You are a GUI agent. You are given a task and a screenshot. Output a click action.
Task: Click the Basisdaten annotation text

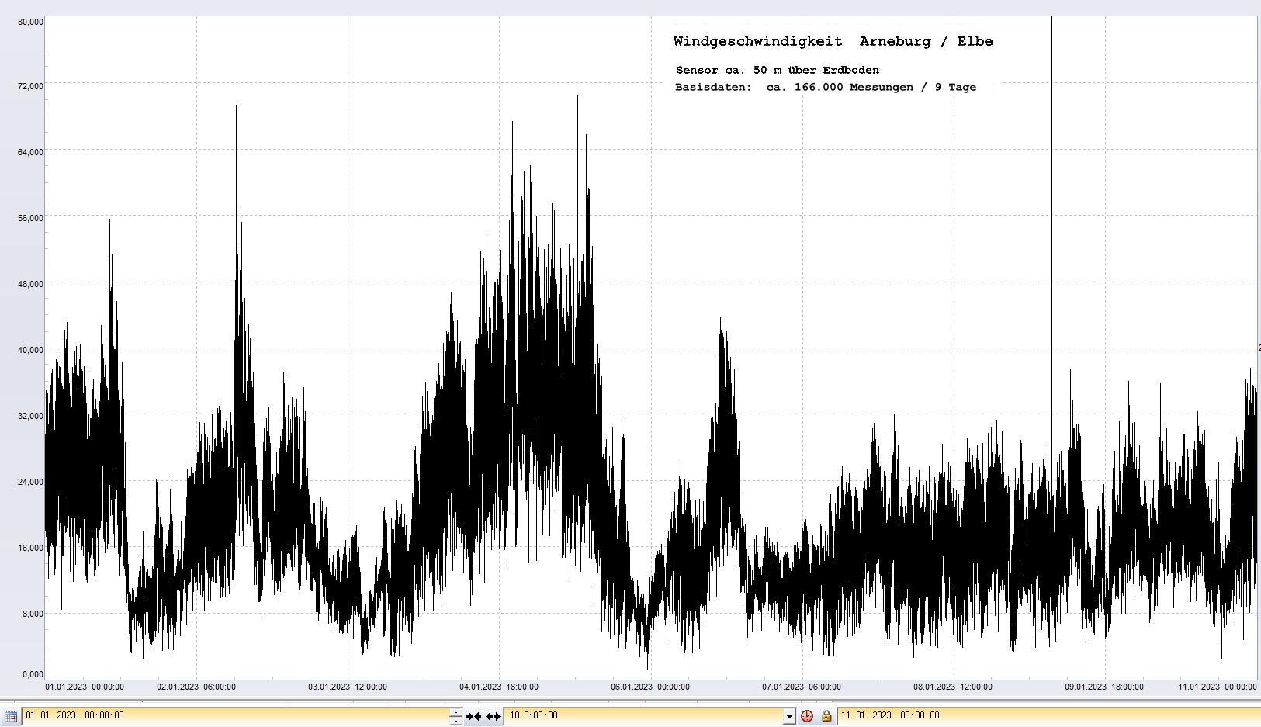825,88
